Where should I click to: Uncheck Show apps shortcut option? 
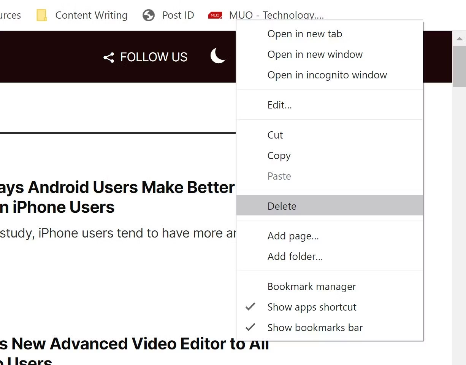point(330,307)
